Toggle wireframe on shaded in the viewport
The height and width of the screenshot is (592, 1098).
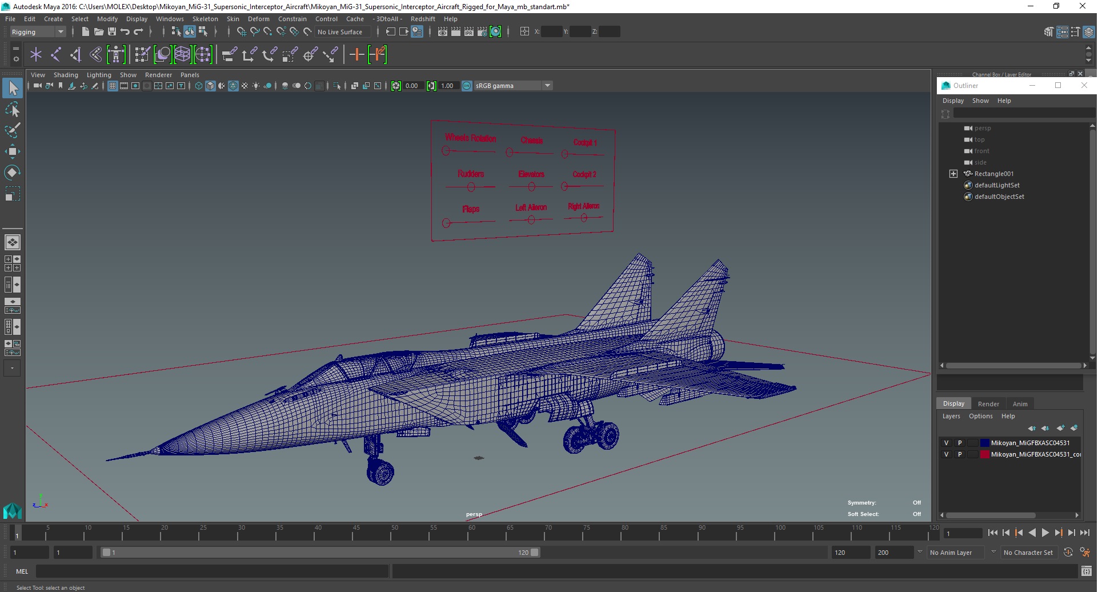[233, 86]
